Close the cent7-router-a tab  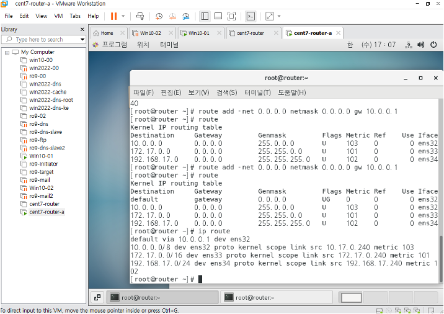(x=338, y=33)
